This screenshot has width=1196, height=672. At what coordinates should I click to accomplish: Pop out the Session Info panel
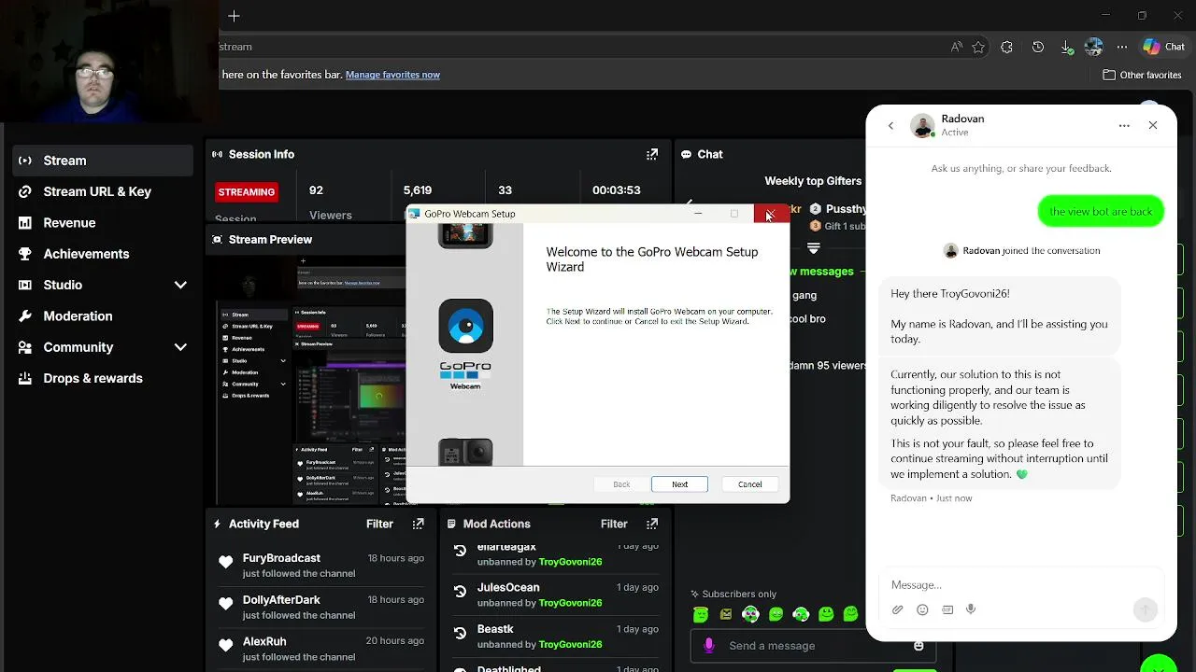tap(652, 154)
